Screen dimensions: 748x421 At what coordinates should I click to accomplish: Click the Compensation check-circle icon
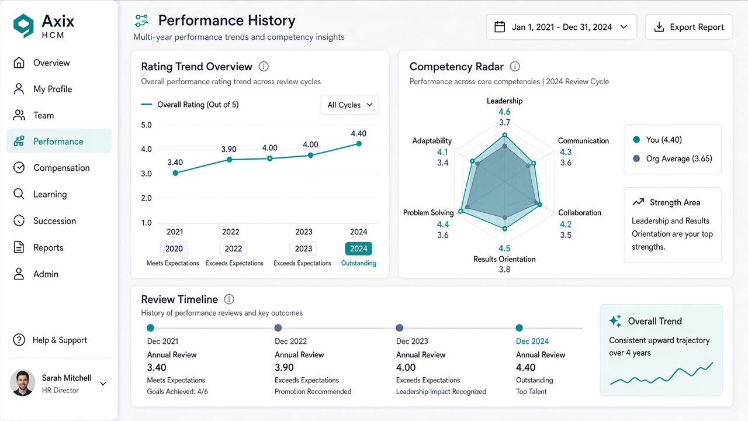click(19, 168)
